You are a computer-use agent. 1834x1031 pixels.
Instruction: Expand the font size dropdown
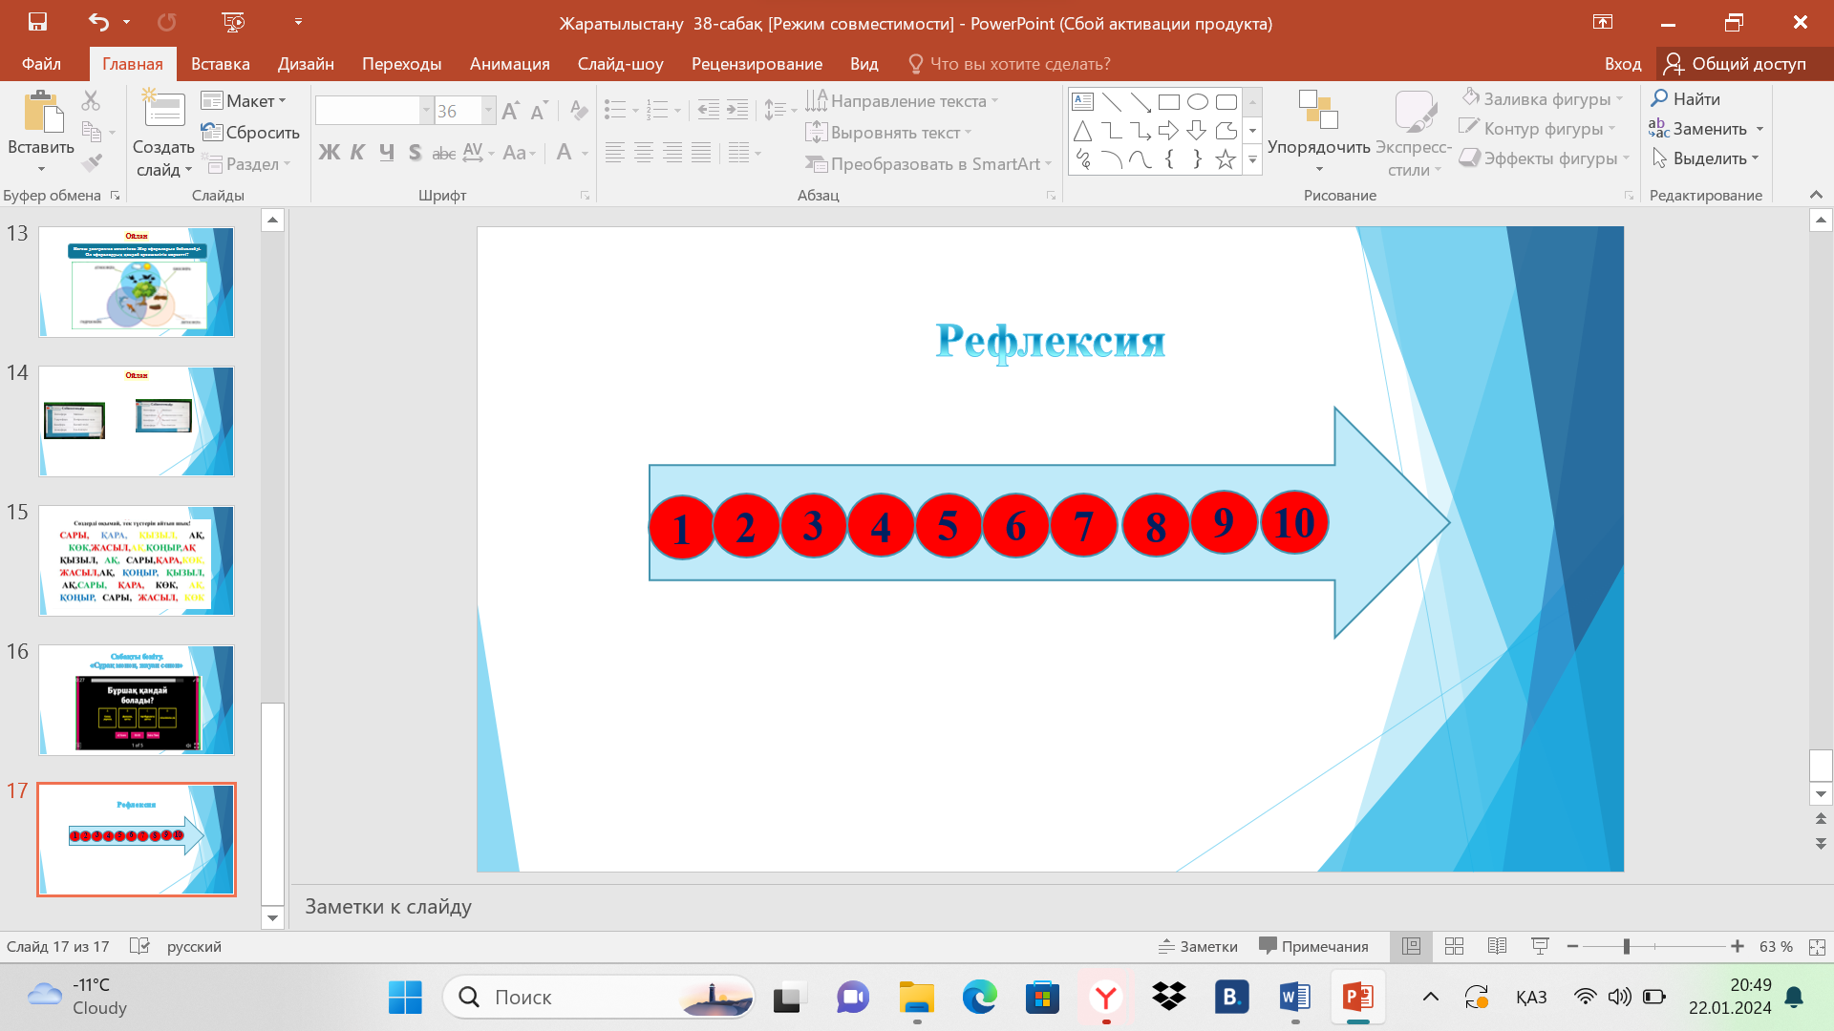point(488,111)
